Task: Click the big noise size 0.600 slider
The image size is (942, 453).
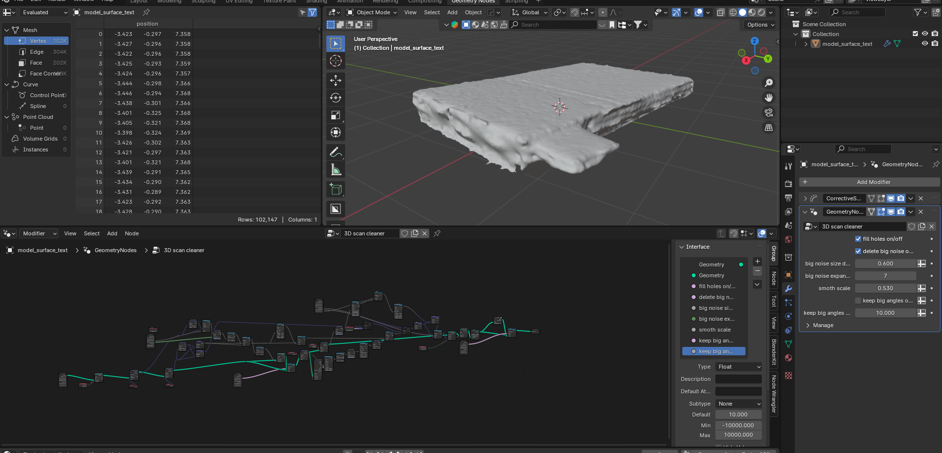Action: 886,264
